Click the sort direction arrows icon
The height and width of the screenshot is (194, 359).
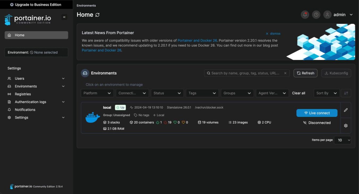(346, 93)
